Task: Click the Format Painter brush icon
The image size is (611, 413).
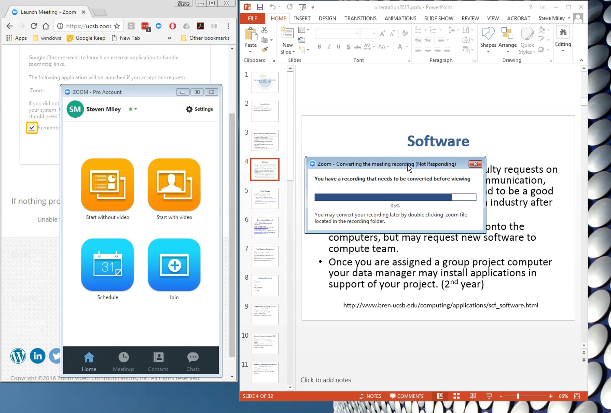Action: click(265, 50)
